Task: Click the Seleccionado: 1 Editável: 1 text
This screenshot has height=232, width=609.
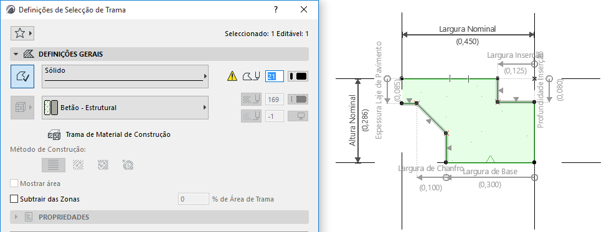Action: point(267,34)
